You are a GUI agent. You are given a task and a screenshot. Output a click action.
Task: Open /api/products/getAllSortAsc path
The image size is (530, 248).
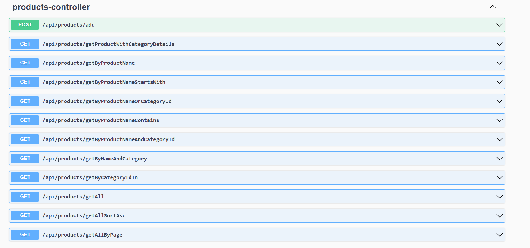click(84, 215)
